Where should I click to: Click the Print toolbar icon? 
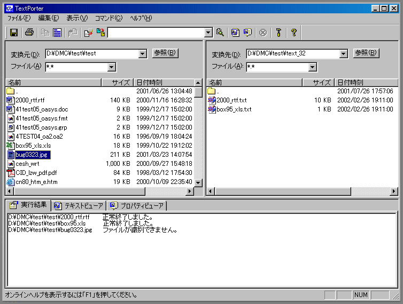(29, 33)
